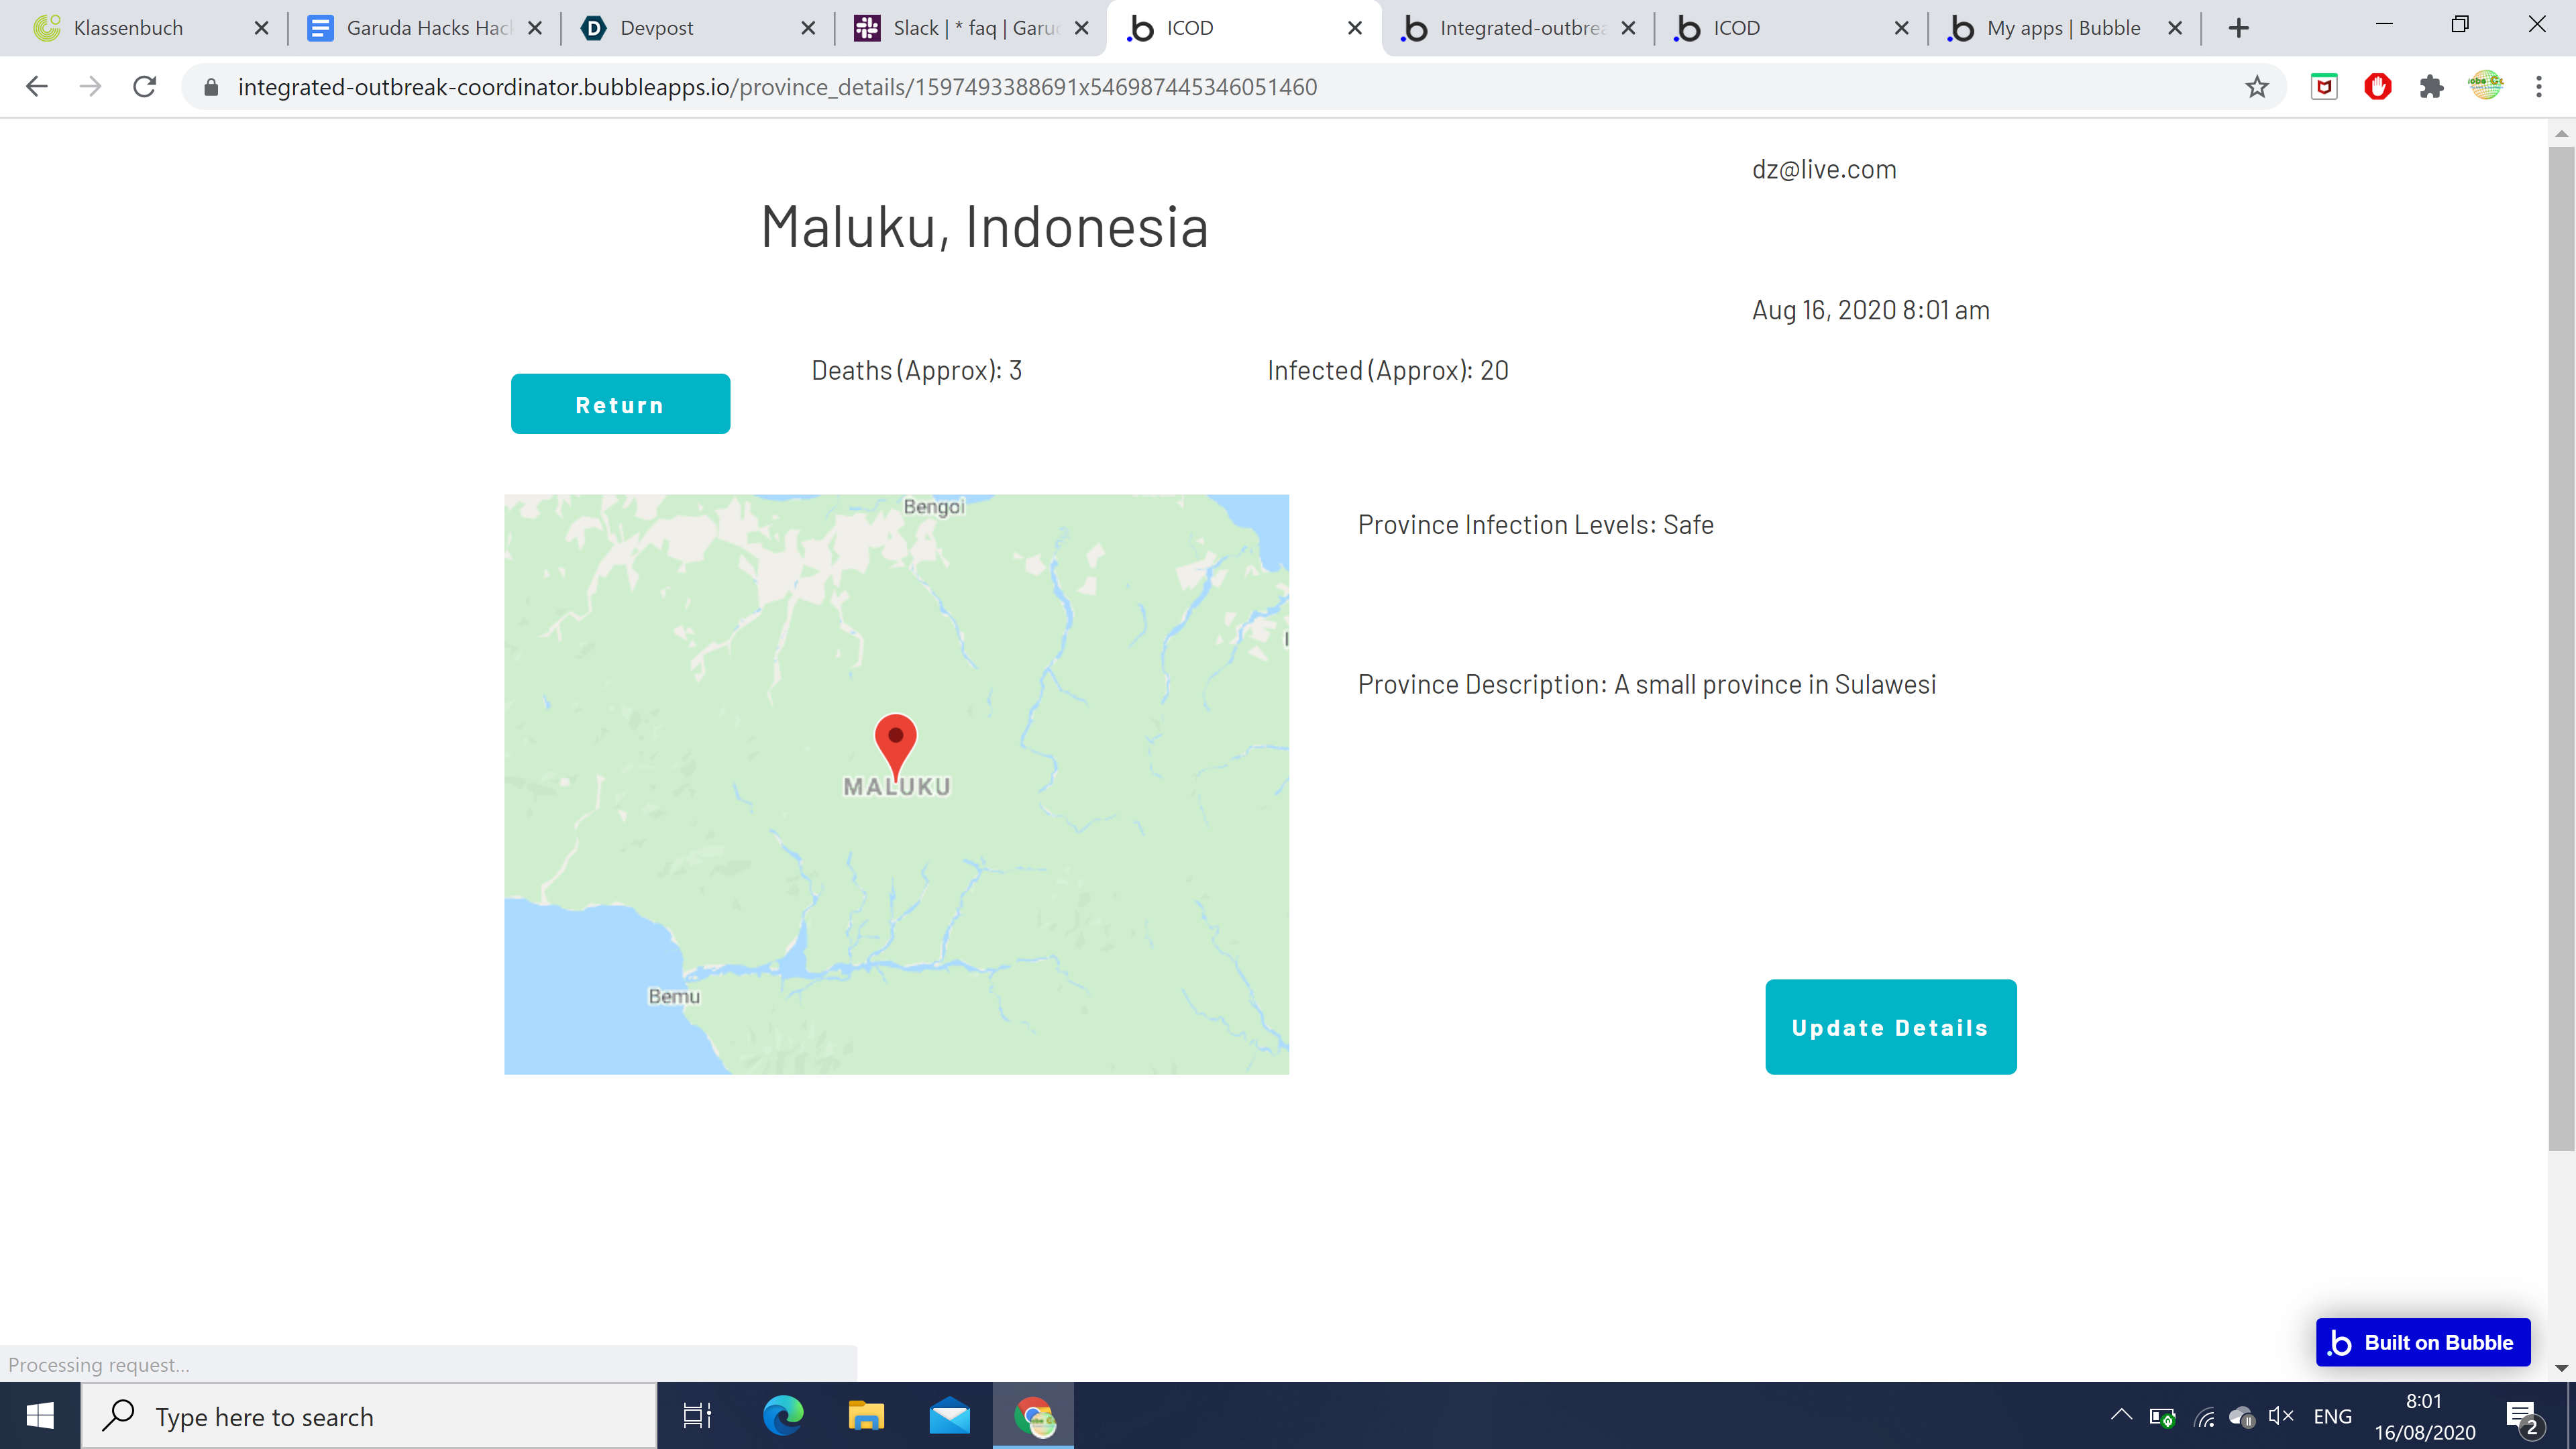
Task: Open the Chrome three-dot menu
Action: click(x=2538, y=87)
